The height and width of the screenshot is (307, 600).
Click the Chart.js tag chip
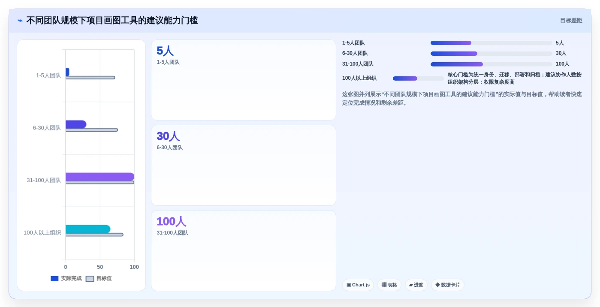pyautogui.click(x=358, y=285)
